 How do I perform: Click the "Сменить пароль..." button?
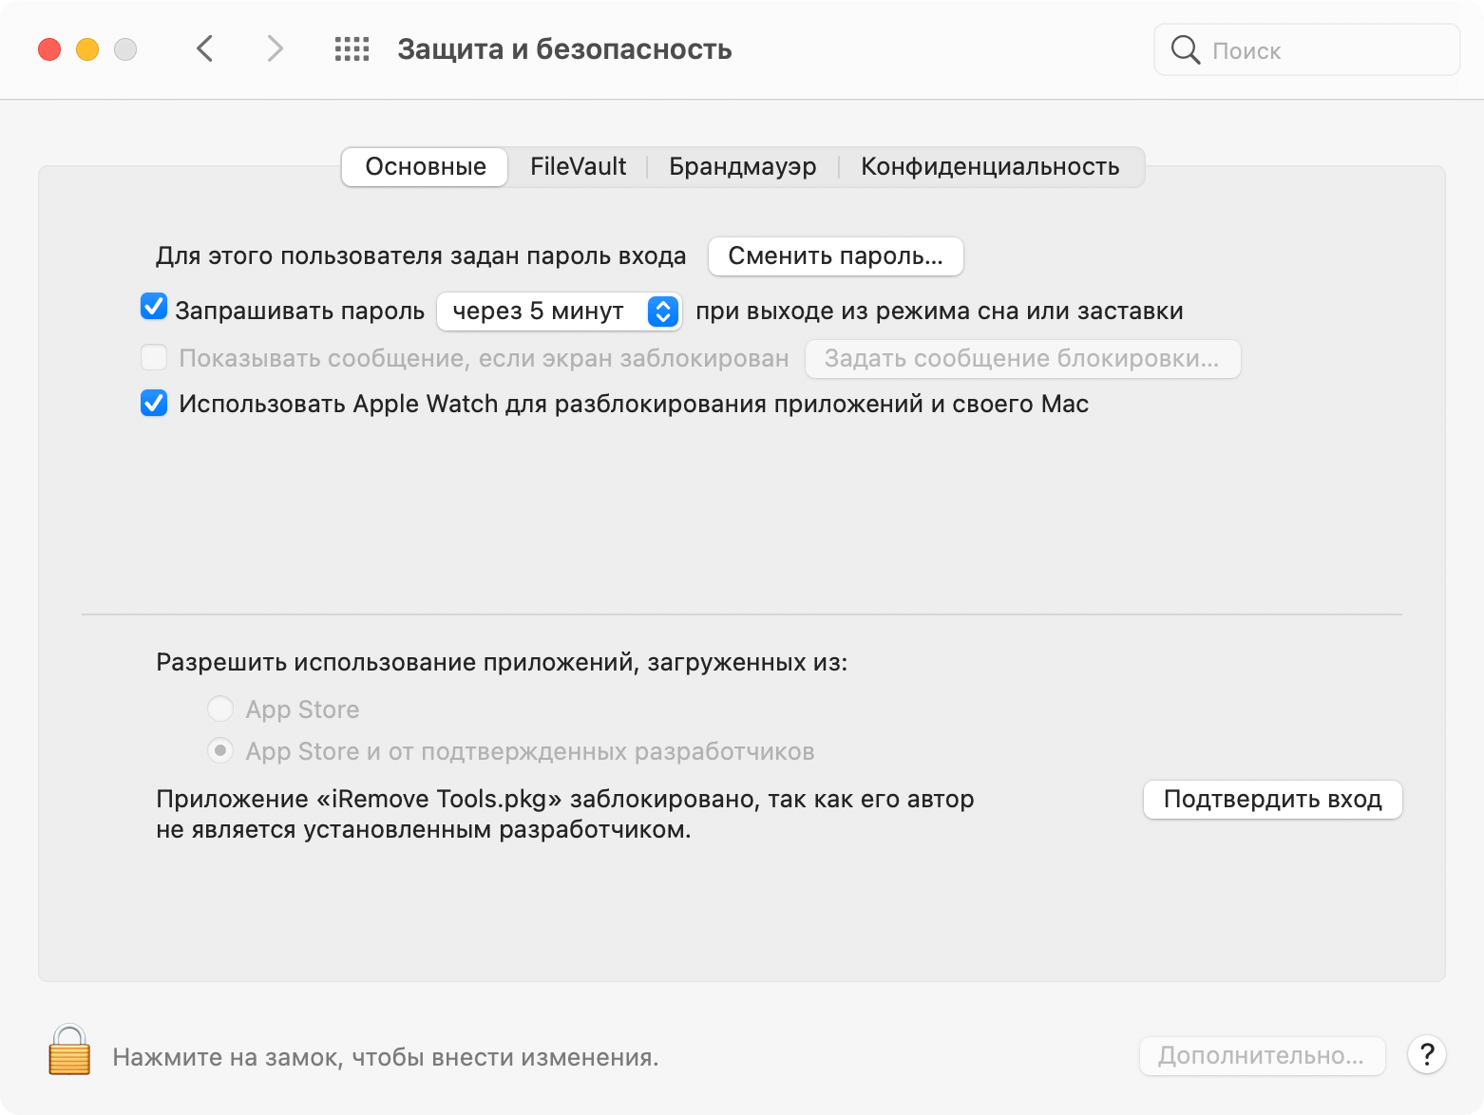click(835, 256)
